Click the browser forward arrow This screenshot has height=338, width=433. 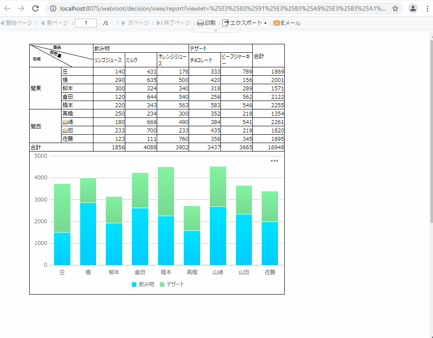tap(21, 8)
